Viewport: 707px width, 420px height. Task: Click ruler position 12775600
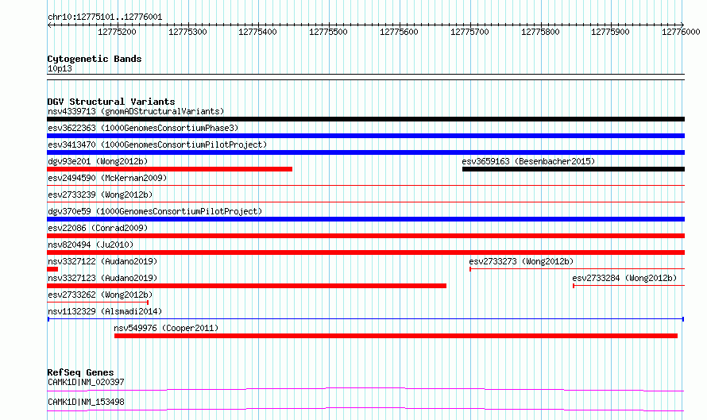(399, 32)
